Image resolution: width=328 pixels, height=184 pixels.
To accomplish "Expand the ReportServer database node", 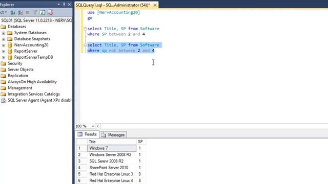I will 4,51.
